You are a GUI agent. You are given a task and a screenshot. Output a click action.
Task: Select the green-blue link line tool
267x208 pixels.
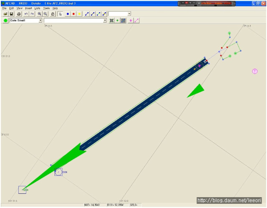98,14
